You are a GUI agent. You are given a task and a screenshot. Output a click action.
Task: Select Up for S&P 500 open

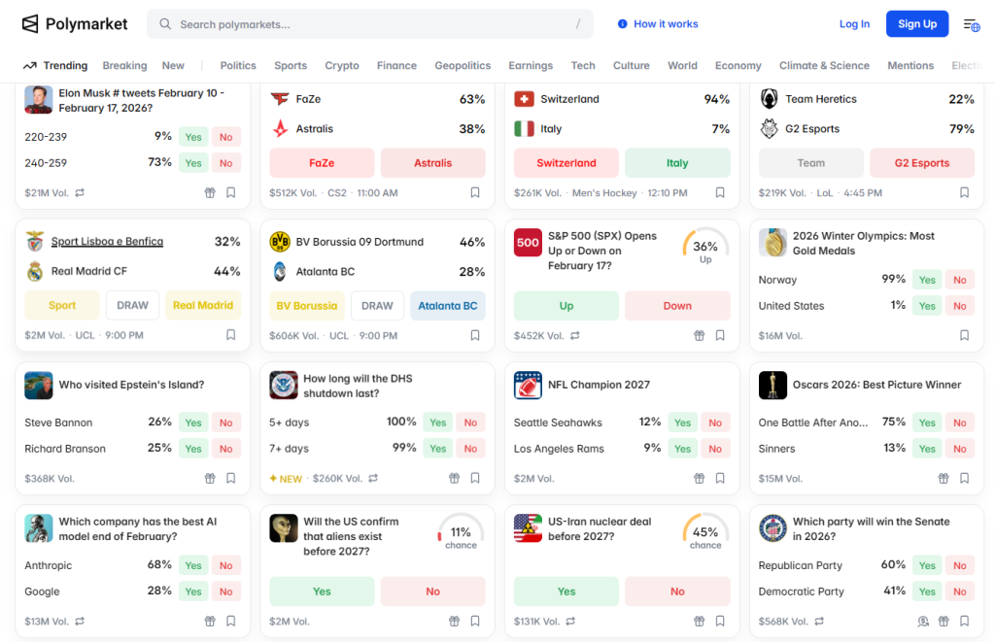click(566, 306)
